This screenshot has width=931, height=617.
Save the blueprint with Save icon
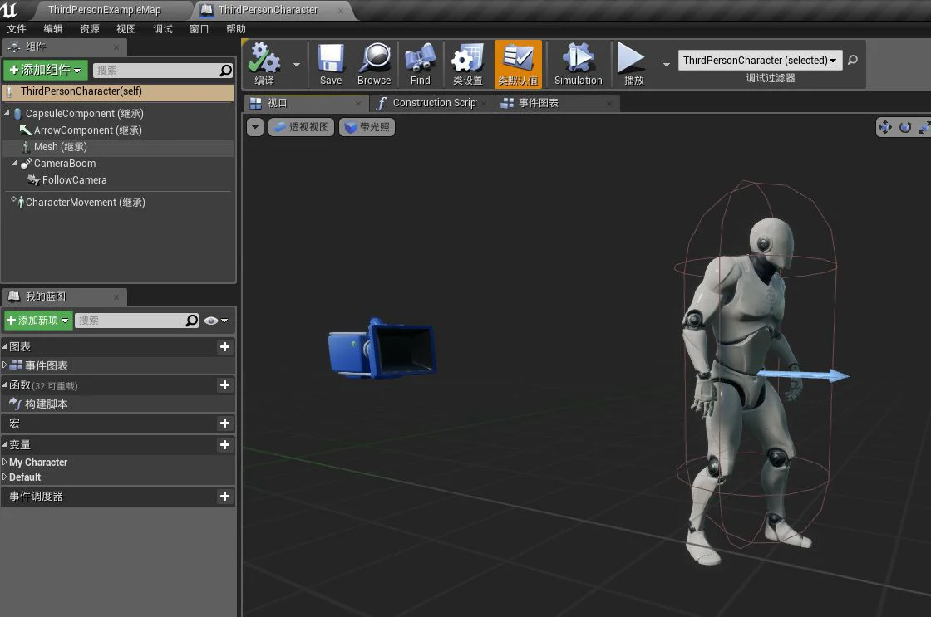(331, 64)
